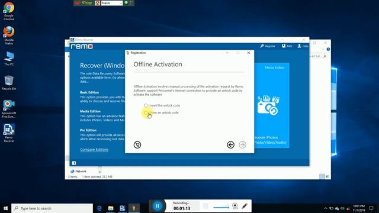
Task: Open Register in Remo header
Action: point(268,46)
